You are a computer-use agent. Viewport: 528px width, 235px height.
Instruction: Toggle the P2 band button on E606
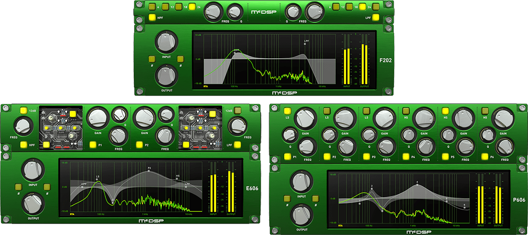(x=140, y=144)
